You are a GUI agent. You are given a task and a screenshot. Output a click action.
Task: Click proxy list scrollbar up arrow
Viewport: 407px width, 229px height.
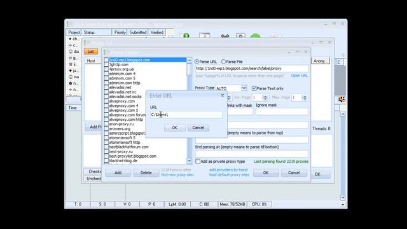[190, 60]
